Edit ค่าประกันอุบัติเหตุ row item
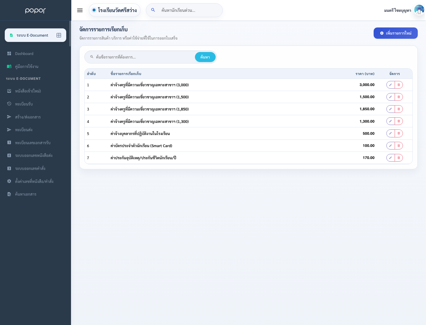Screen dimensions: 426x325 pyautogui.click(x=390, y=158)
